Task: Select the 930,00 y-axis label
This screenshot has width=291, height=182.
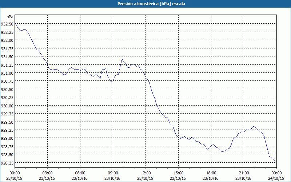Action: 7,106
